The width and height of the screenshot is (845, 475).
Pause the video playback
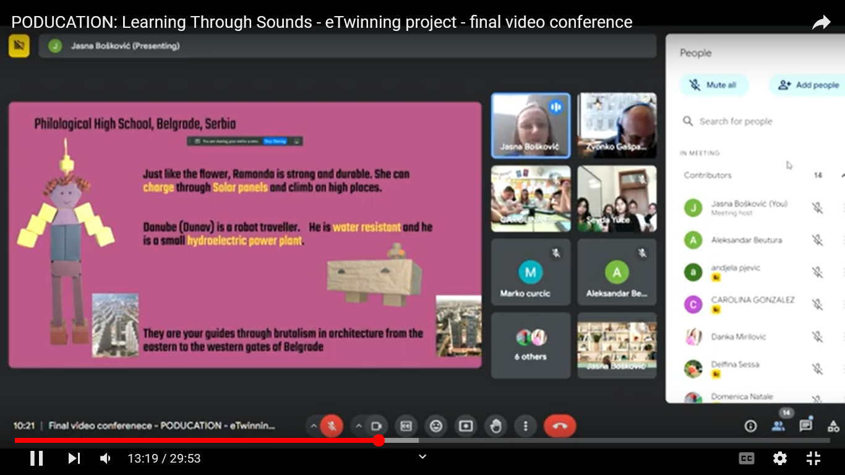coord(36,458)
